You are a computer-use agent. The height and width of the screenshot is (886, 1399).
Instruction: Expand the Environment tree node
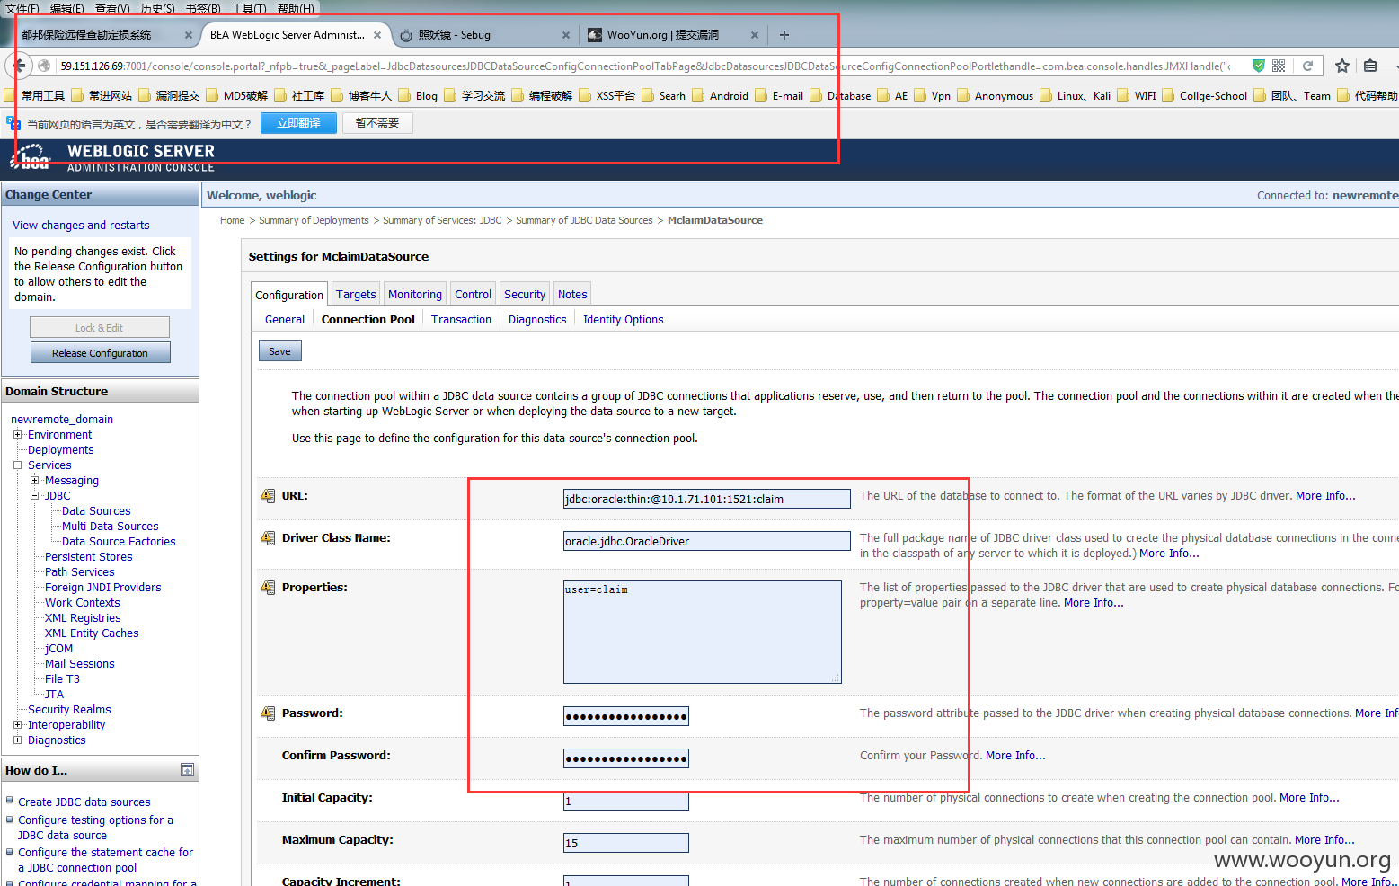[x=17, y=435]
